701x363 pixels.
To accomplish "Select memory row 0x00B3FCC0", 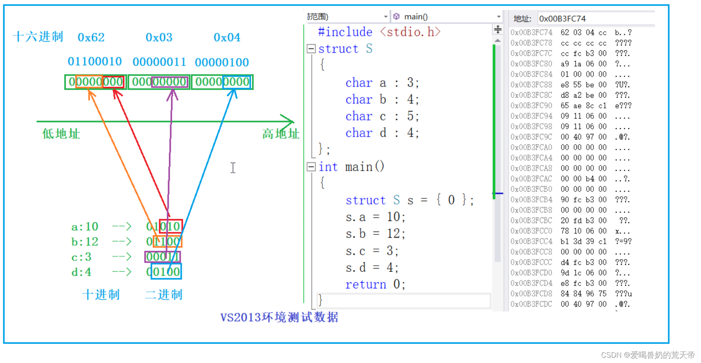I will (x=571, y=231).
